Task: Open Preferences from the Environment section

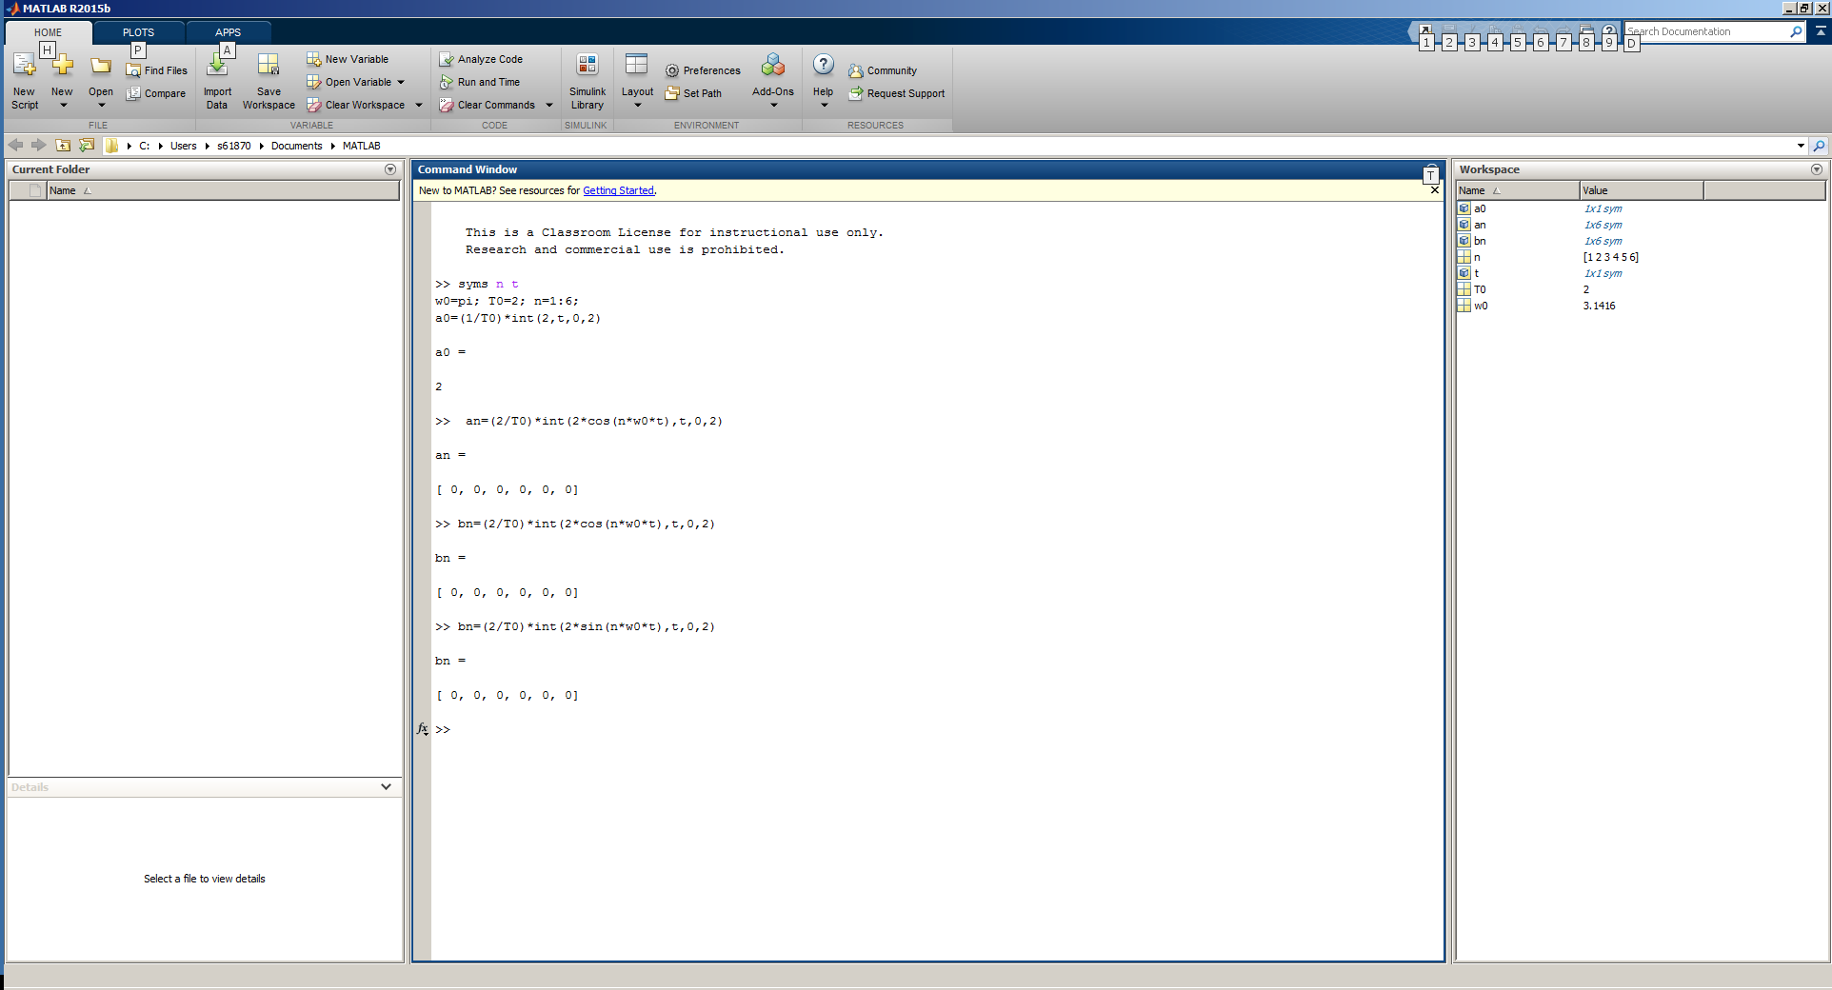Action: [x=703, y=70]
